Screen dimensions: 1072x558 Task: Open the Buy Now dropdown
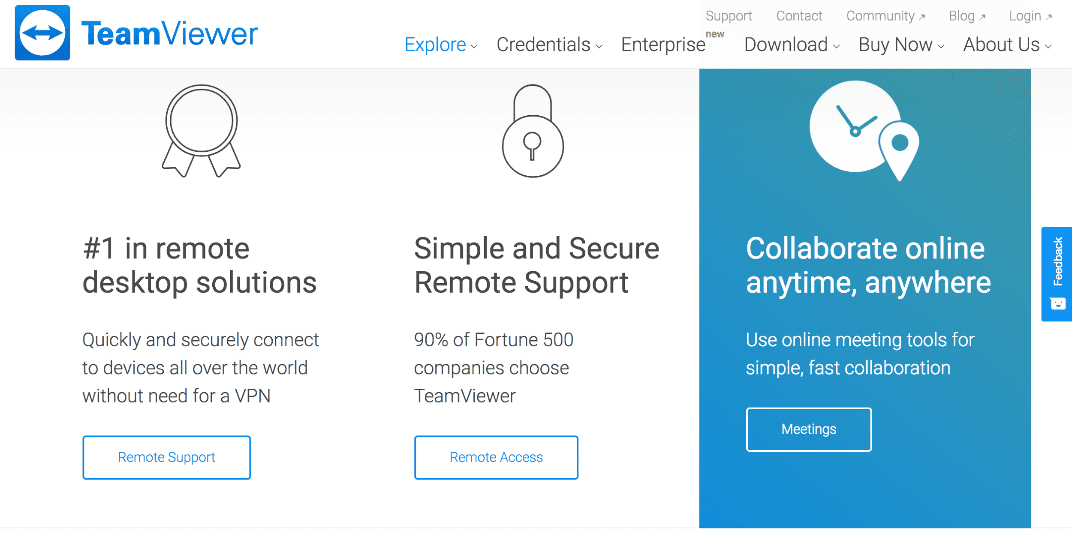click(x=901, y=45)
